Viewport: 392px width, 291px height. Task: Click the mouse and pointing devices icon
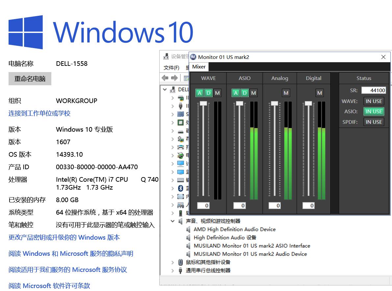click(x=180, y=262)
